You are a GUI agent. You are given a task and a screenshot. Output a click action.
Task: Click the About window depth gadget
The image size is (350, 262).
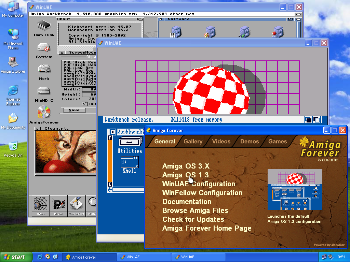point(140,19)
